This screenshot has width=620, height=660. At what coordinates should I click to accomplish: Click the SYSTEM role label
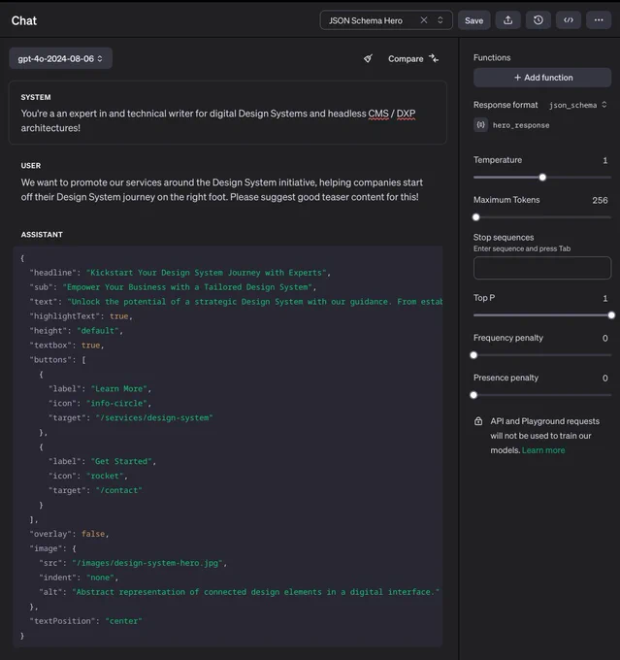pos(36,97)
